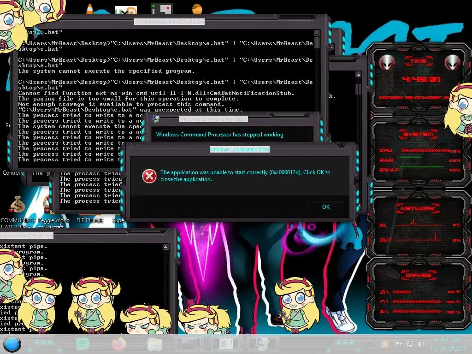
Task: Click the left alien head in the Time widget
Action: [387, 63]
